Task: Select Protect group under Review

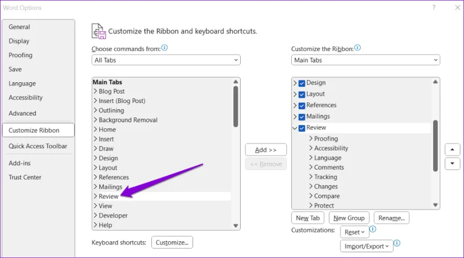Action: 324,205
